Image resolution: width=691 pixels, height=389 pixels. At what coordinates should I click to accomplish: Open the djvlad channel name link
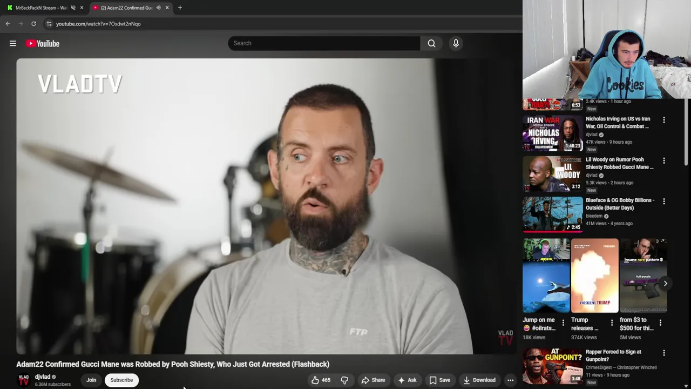43,377
